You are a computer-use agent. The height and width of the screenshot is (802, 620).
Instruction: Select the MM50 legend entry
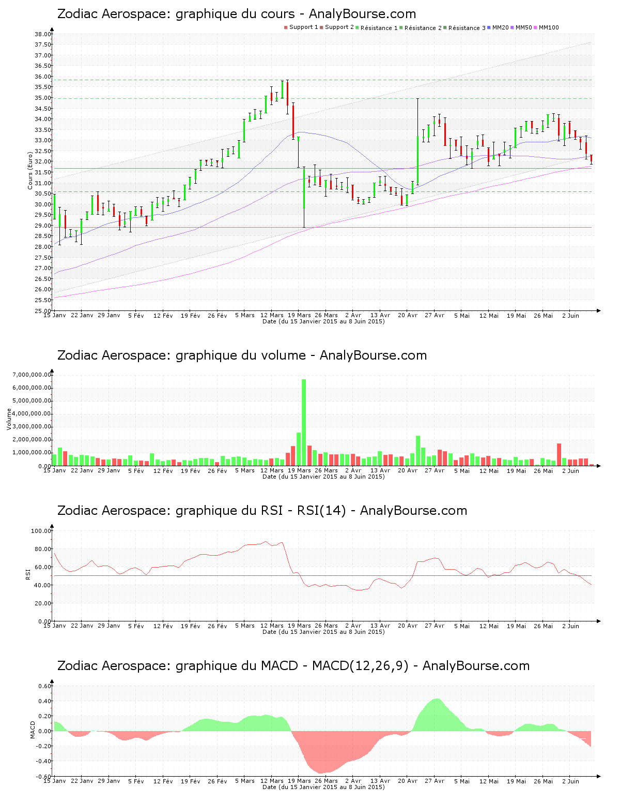coord(521,27)
